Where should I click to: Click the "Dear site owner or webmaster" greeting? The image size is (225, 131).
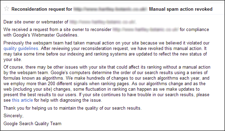[x=34, y=22]
